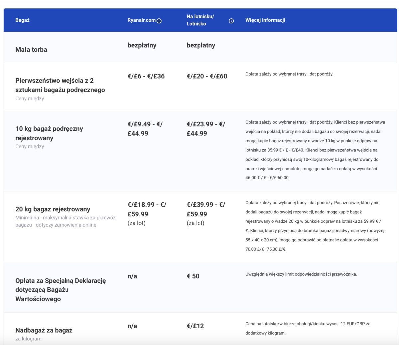The width and height of the screenshot is (399, 345).
Task: Select 10 kg bagaż podręczny rejestrowany title
Action: (49, 133)
